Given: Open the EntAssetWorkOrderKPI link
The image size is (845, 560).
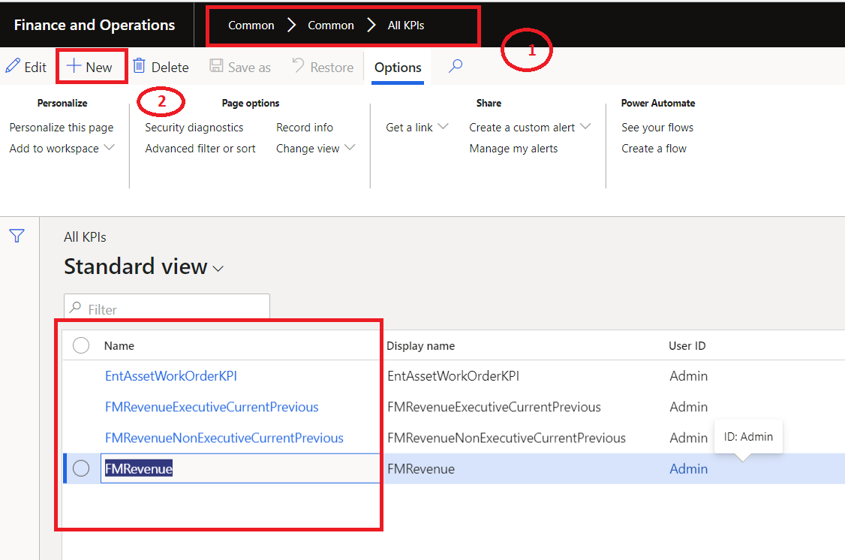Looking at the screenshot, I should [x=170, y=375].
